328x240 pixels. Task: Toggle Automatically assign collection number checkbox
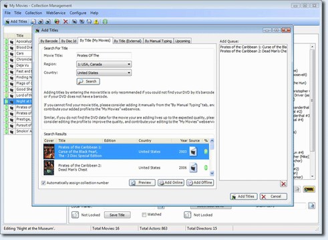43,183
